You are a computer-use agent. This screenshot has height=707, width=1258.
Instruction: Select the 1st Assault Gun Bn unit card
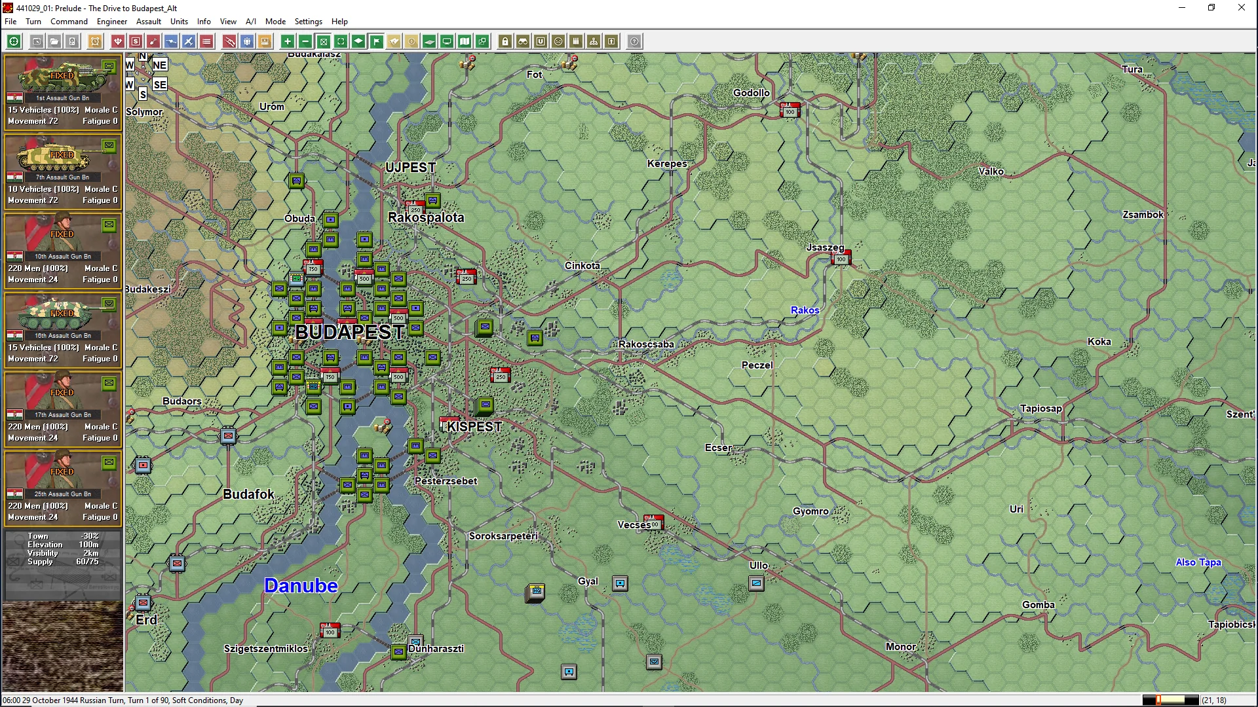tap(62, 92)
